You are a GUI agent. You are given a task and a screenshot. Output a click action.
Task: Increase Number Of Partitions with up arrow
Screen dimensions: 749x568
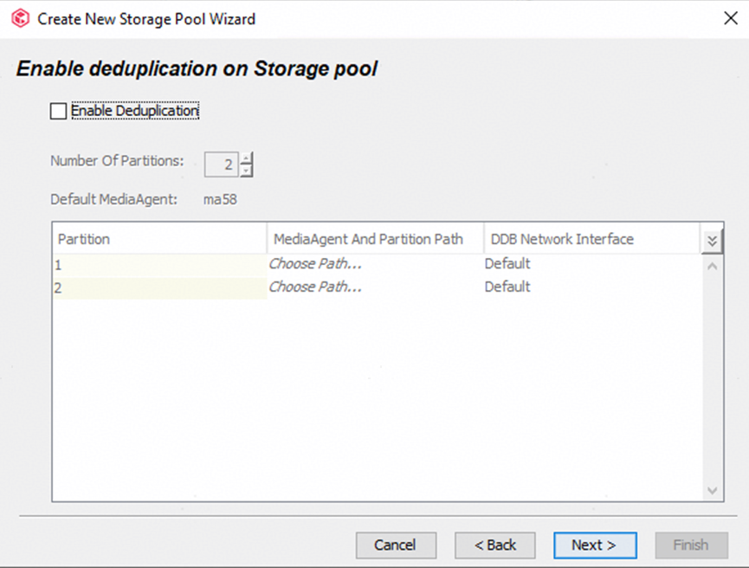[247, 158]
